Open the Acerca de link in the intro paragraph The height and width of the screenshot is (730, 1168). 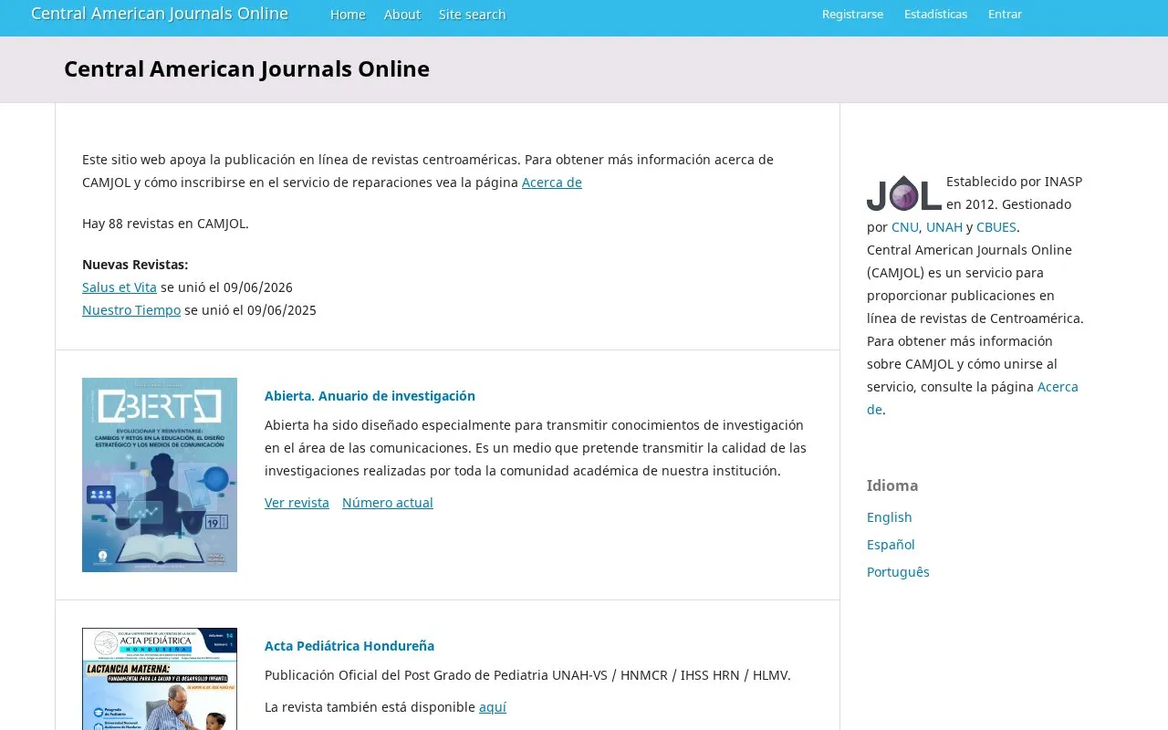[552, 182]
